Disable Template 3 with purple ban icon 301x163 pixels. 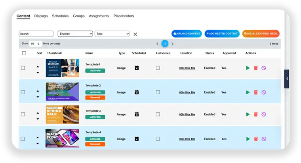pyautogui.click(x=264, y=114)
